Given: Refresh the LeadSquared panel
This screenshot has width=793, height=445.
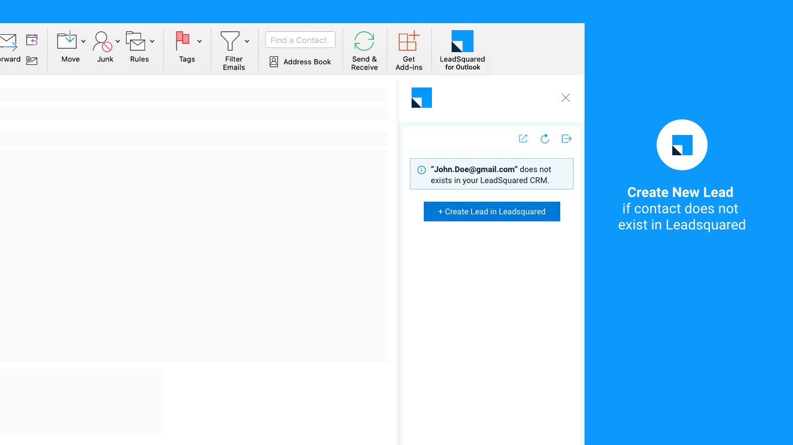Looking at the screenshot, I should pos(545,138).
